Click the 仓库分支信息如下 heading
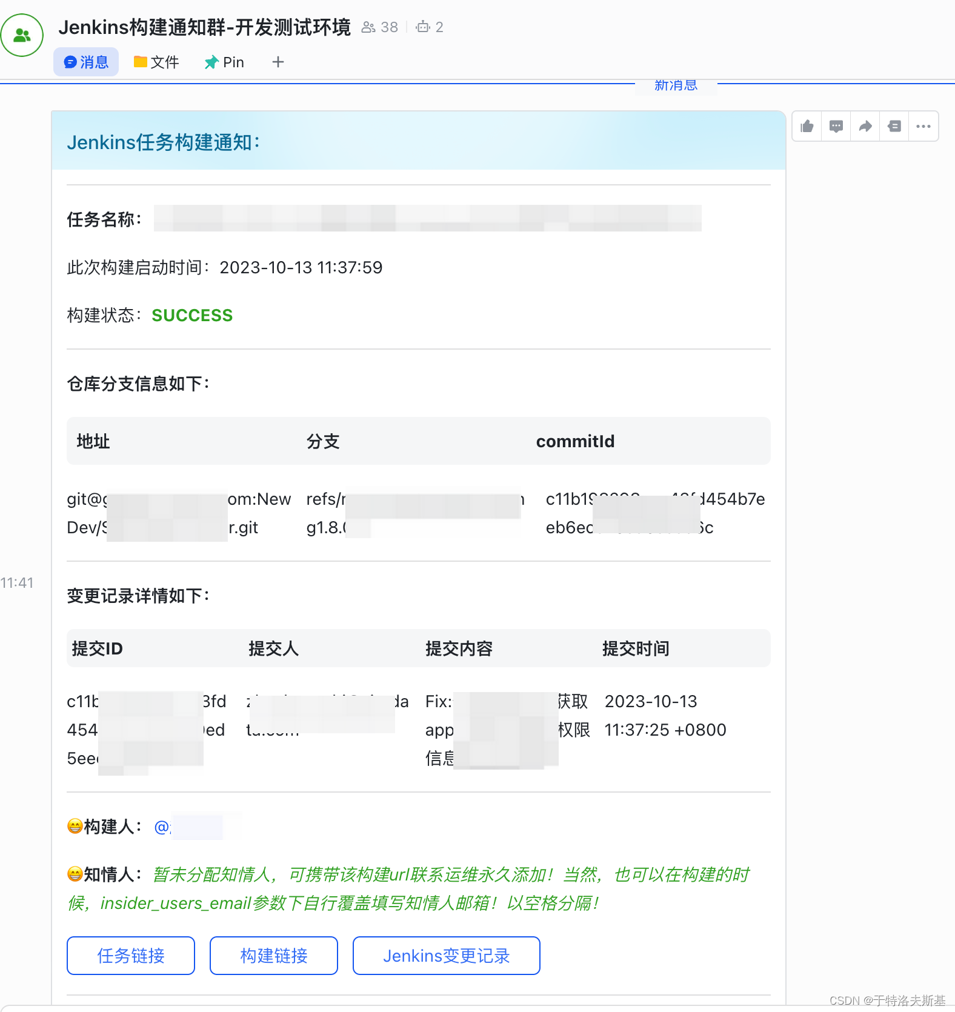 pyautogui.click(x=138, y=384)
